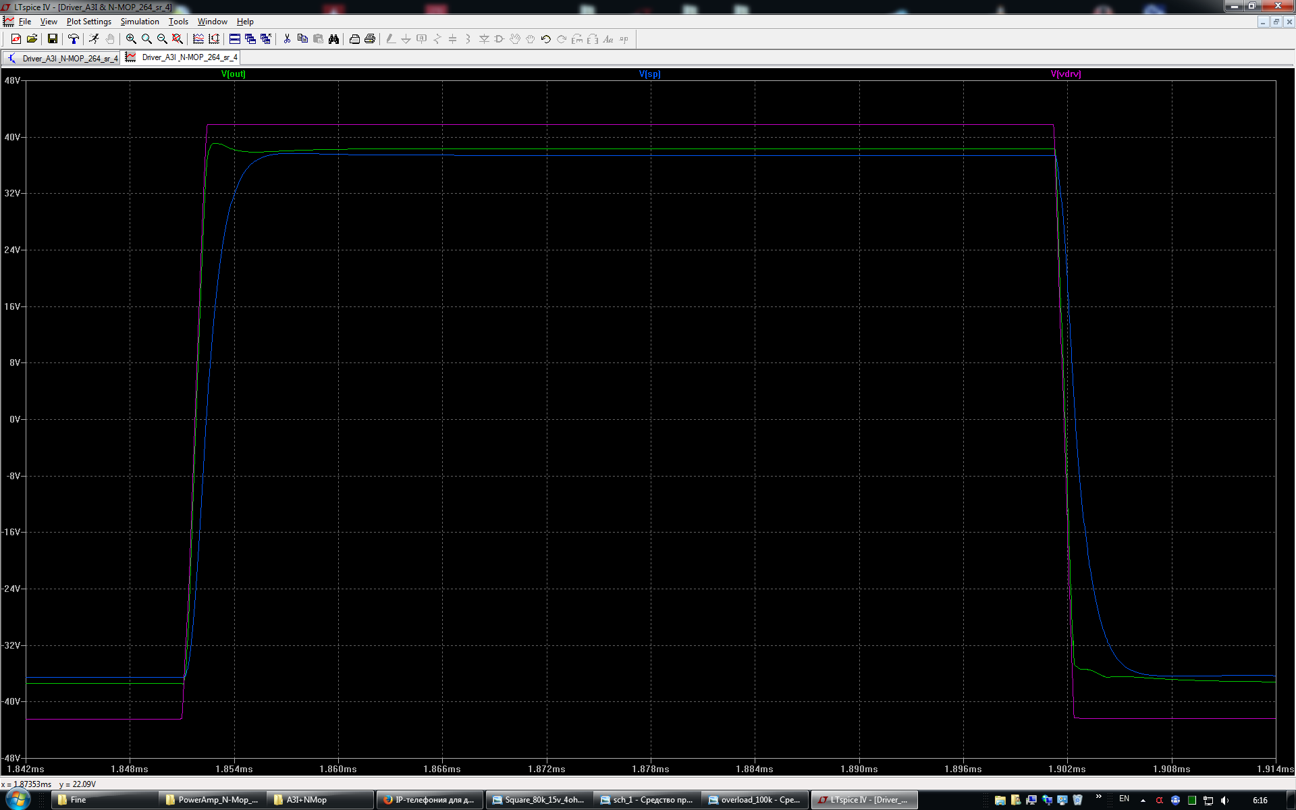Click the scissors Cut icon
1296x810 pixels.
(x=287, y=39)
